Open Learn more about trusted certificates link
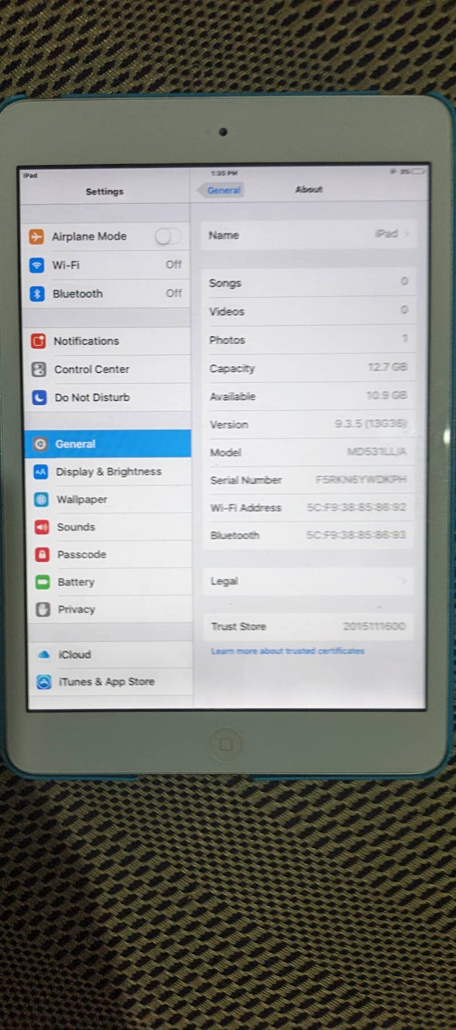456x1030 pixels. click(287, 651)
